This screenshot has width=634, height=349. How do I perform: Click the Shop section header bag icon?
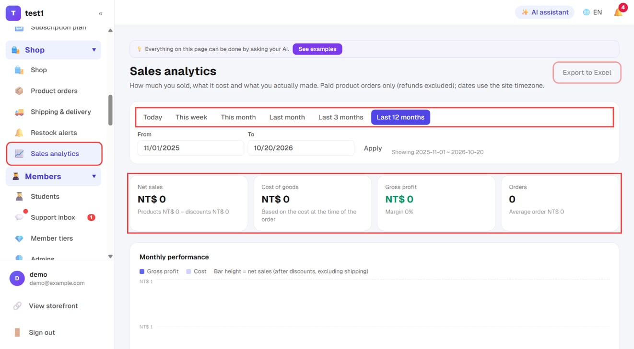click(x=15, y=50)
